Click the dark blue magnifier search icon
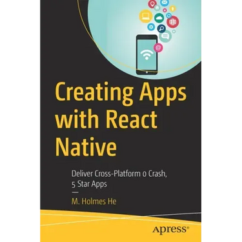 (x=161, y=28)
